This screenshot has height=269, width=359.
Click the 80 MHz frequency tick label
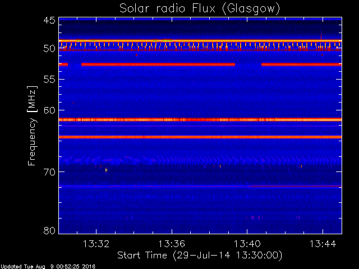point(49,230)
